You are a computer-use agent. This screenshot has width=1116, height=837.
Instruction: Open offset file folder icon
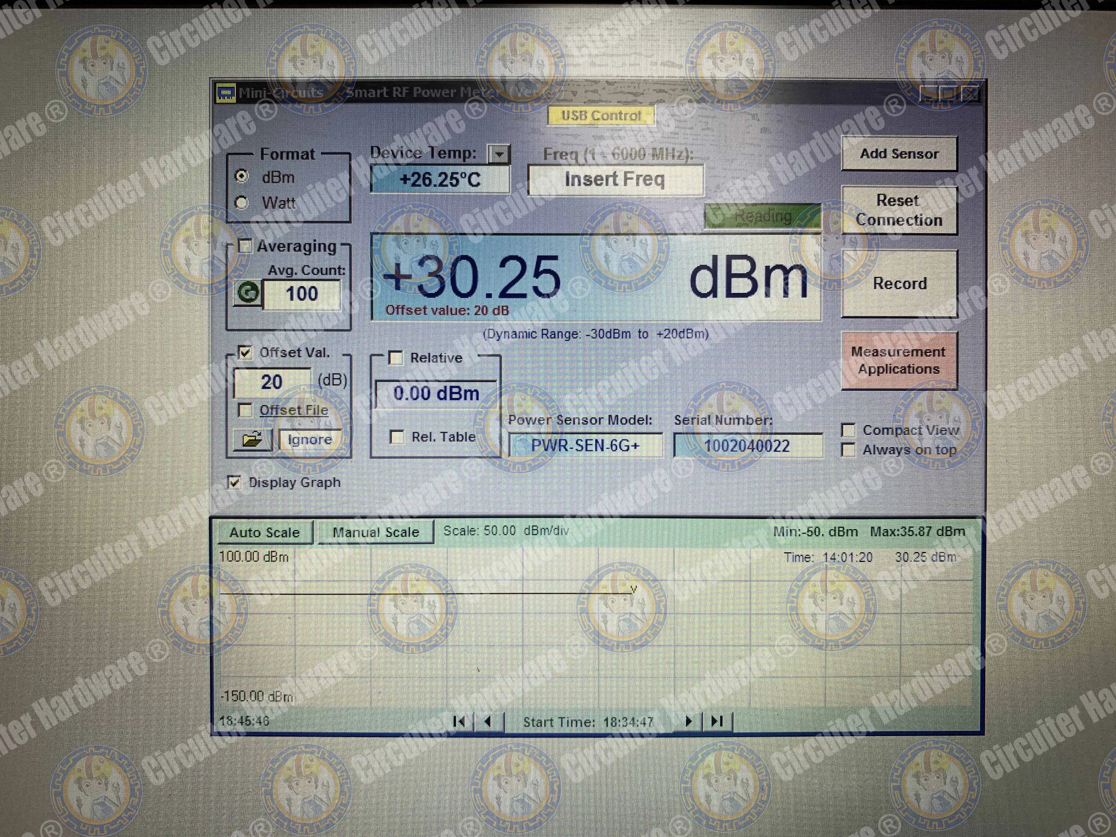pyautogui.click(x=252, y=440)
